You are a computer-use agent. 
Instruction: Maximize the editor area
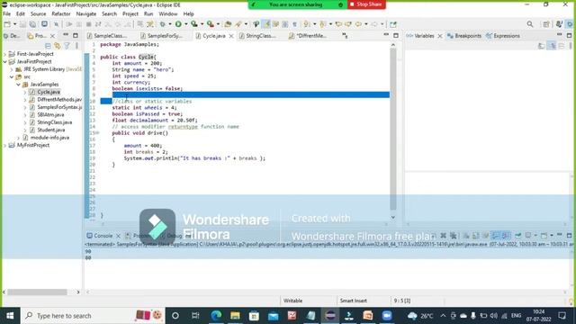coord(396,35)
